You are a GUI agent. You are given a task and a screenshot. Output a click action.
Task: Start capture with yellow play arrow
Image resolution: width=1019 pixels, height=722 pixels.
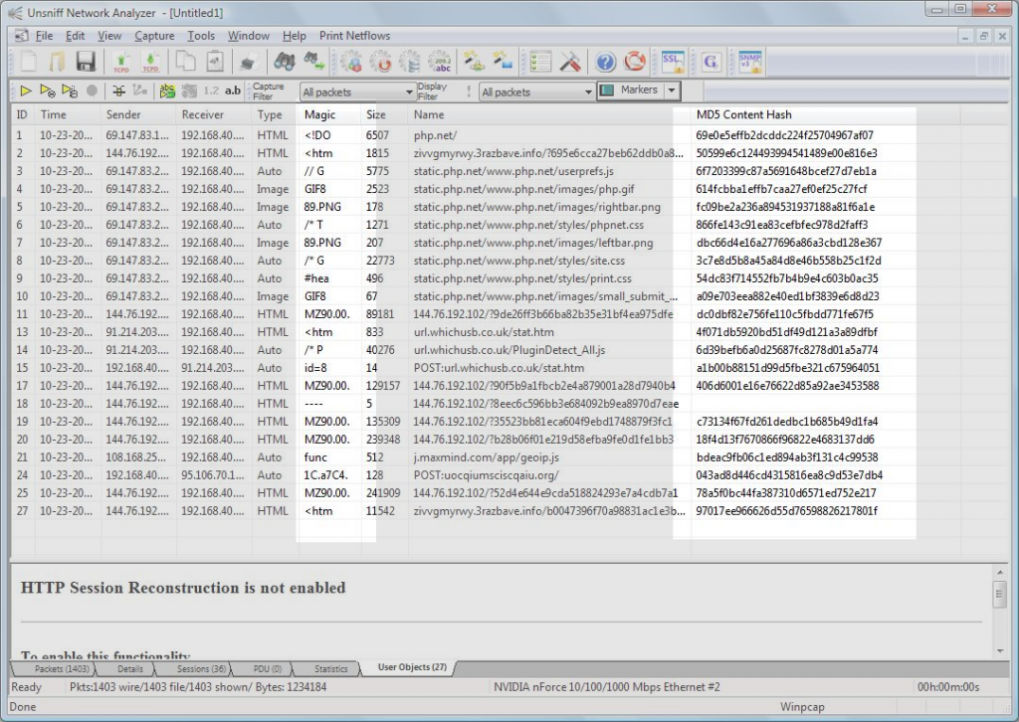(25, 90)
